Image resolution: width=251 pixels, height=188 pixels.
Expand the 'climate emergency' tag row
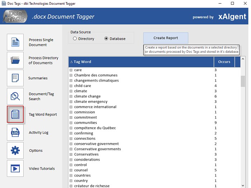click(71, 102)
